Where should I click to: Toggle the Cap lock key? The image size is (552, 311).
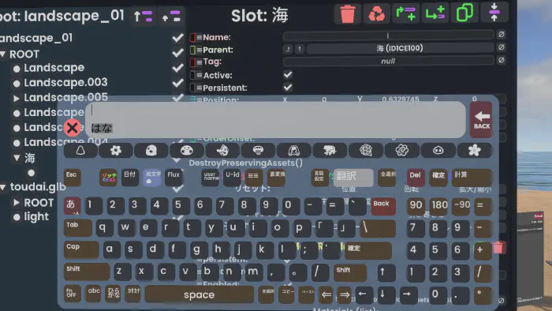coord(80,249)
